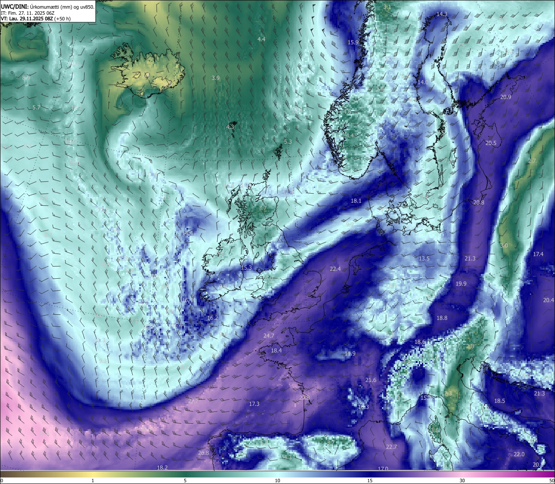555x484 pixels.
Task: Click the 2.7 value on the map
Action: [x=532, y=161]
